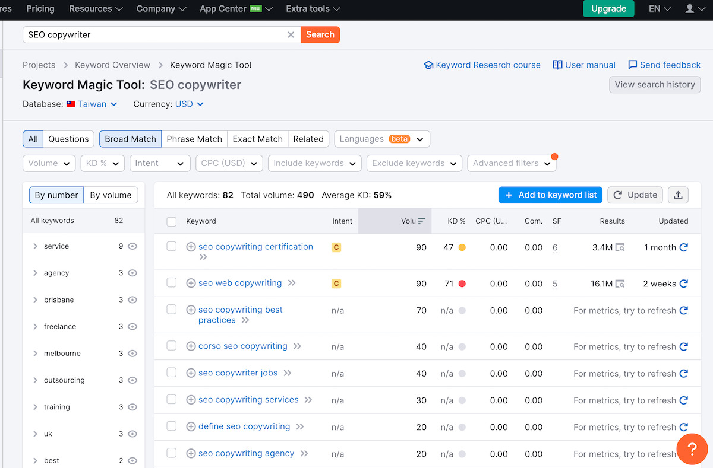Open the CPC (USD) filter dropdown

pos(229,163)
